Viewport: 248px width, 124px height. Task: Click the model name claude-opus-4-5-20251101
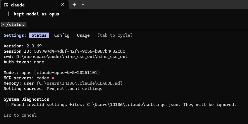[67, 73]
